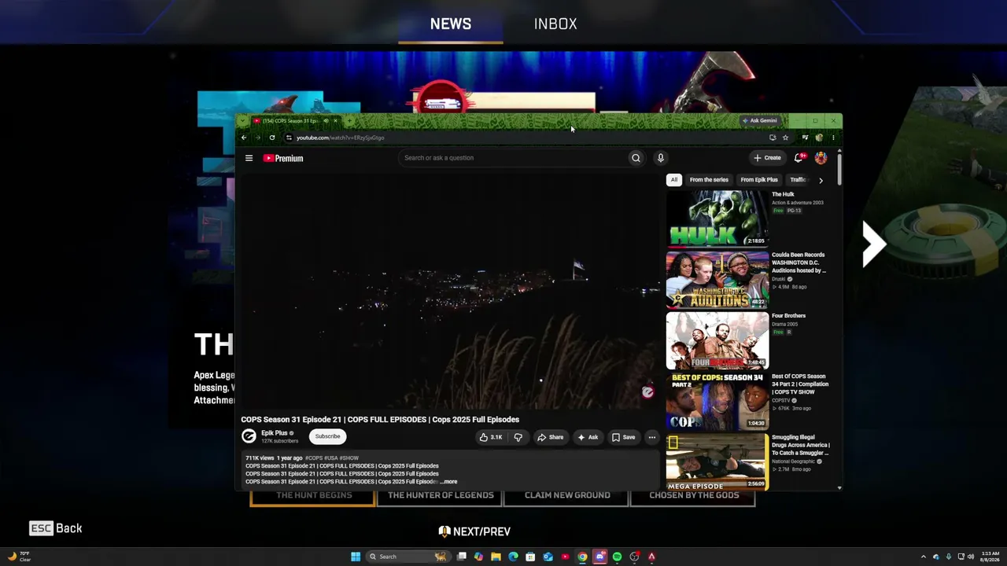Viewport: 1007px width, 566px height.
Task: Select the All filter chip
Action: (x=674, y=180)
